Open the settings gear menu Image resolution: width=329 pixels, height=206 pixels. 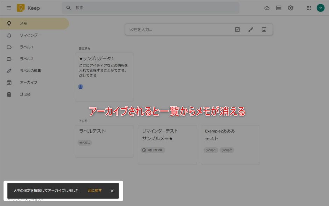click(290, 8)
